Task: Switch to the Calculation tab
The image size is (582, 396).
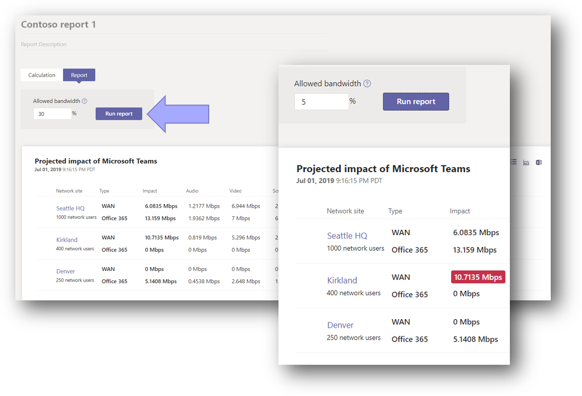Action: [x=42, y=75]
